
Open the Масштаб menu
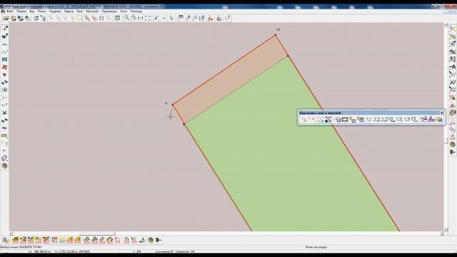(92, 11)
